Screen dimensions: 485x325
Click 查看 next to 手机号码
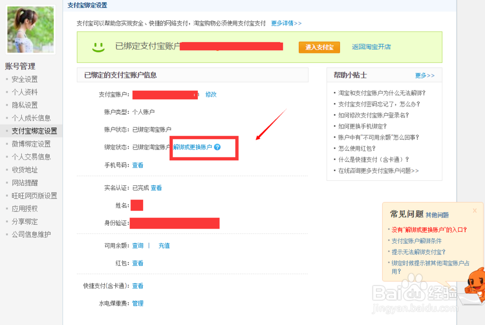tap(137, 165)
